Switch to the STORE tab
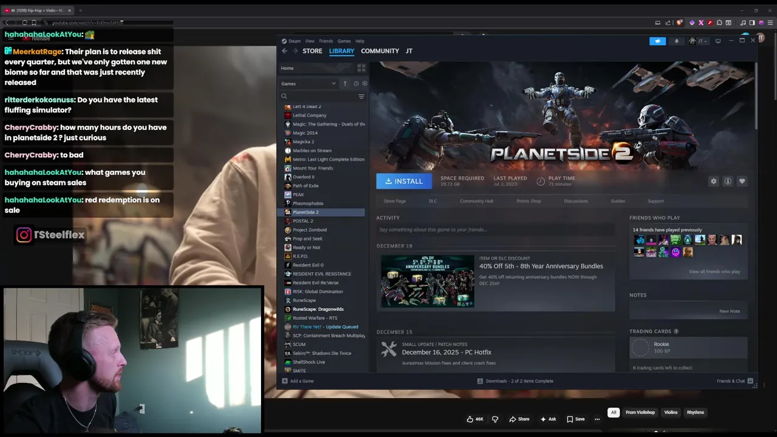 313,51
